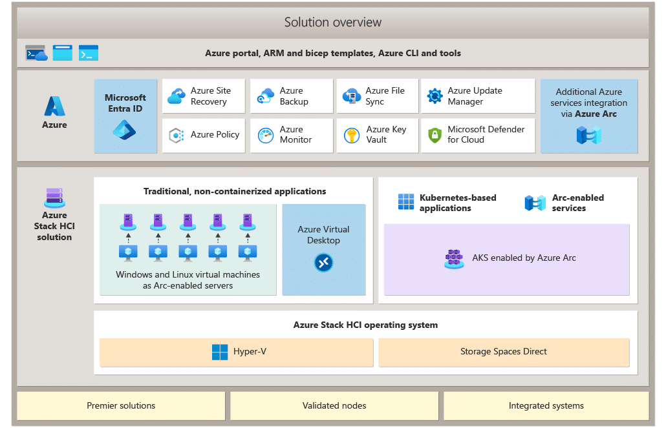Click the AKS enabled by Azure Arc label

coord(524,258)
